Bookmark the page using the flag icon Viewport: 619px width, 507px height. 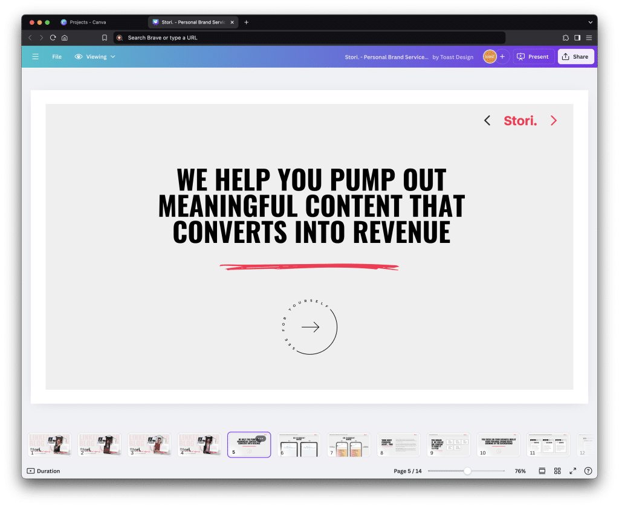(104, 37)
